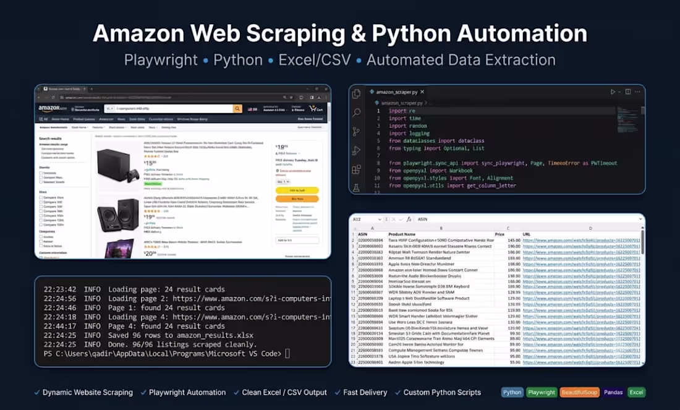Open the search category dropdown on Amazon
The height and width of the screenshot is (410, 680).
point(109,108)
